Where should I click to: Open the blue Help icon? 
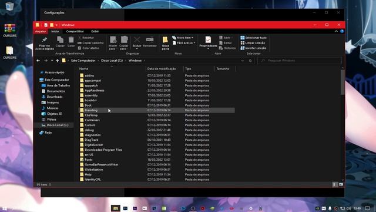point(342,31)
